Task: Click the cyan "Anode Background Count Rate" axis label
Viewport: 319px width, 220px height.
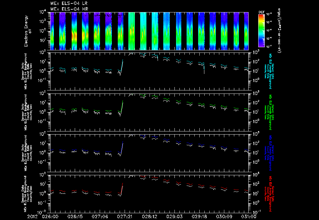Action: coord(269,71)
